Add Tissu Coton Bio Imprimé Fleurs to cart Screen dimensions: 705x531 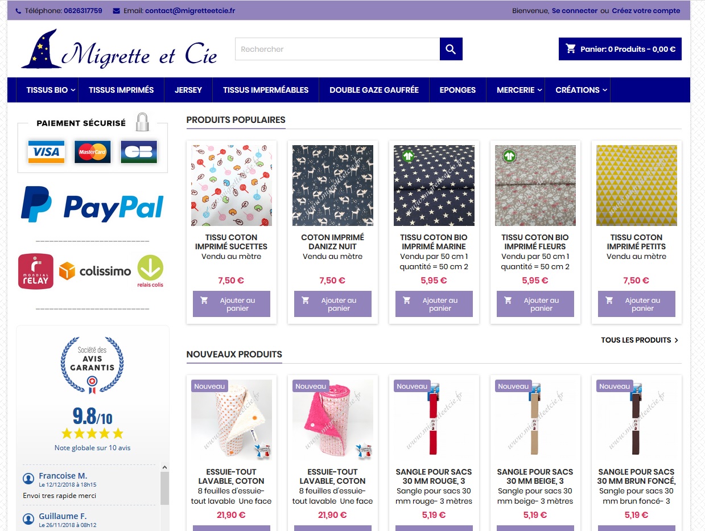[535, 304]
